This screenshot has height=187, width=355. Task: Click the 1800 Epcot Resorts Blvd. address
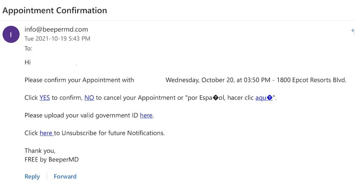pyautogui.click(x=312, y=80)
